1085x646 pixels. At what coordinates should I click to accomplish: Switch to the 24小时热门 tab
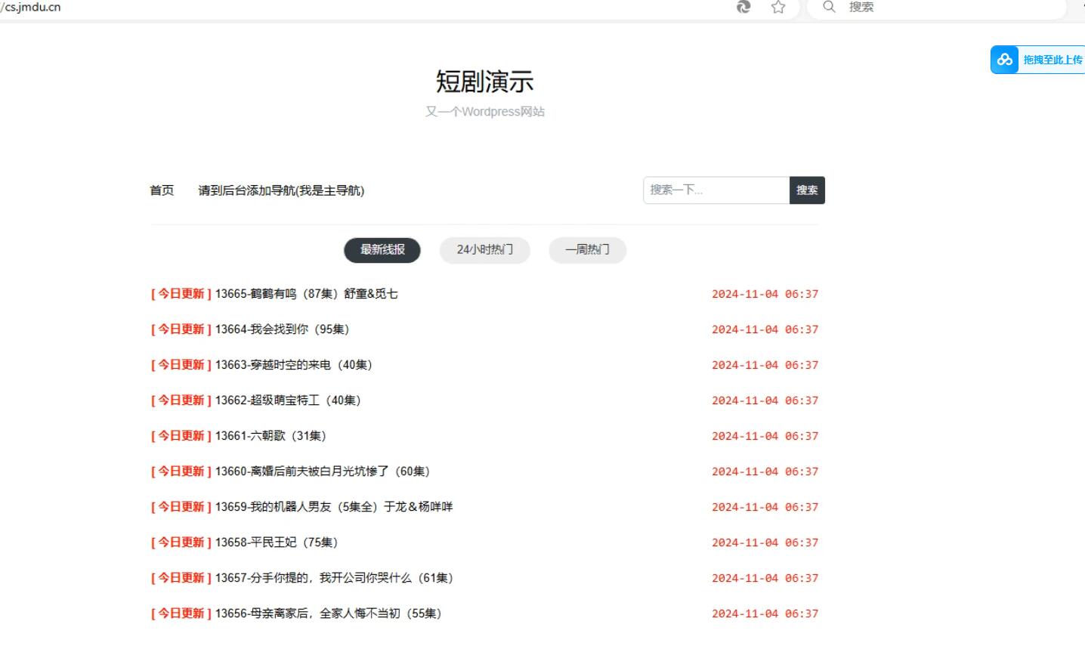(484, 250)
